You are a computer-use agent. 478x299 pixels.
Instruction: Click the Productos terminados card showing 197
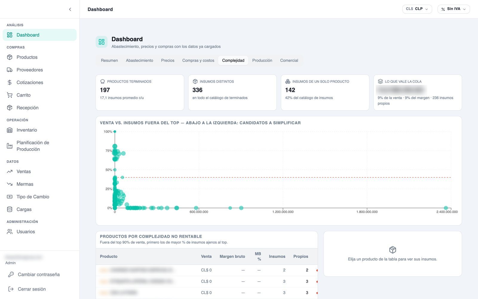pyautogui.click(x=140, y=92)
